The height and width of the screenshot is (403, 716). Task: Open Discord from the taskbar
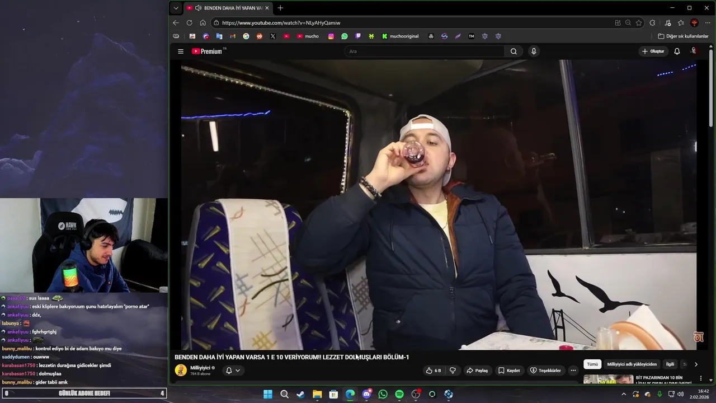(366, 394)
